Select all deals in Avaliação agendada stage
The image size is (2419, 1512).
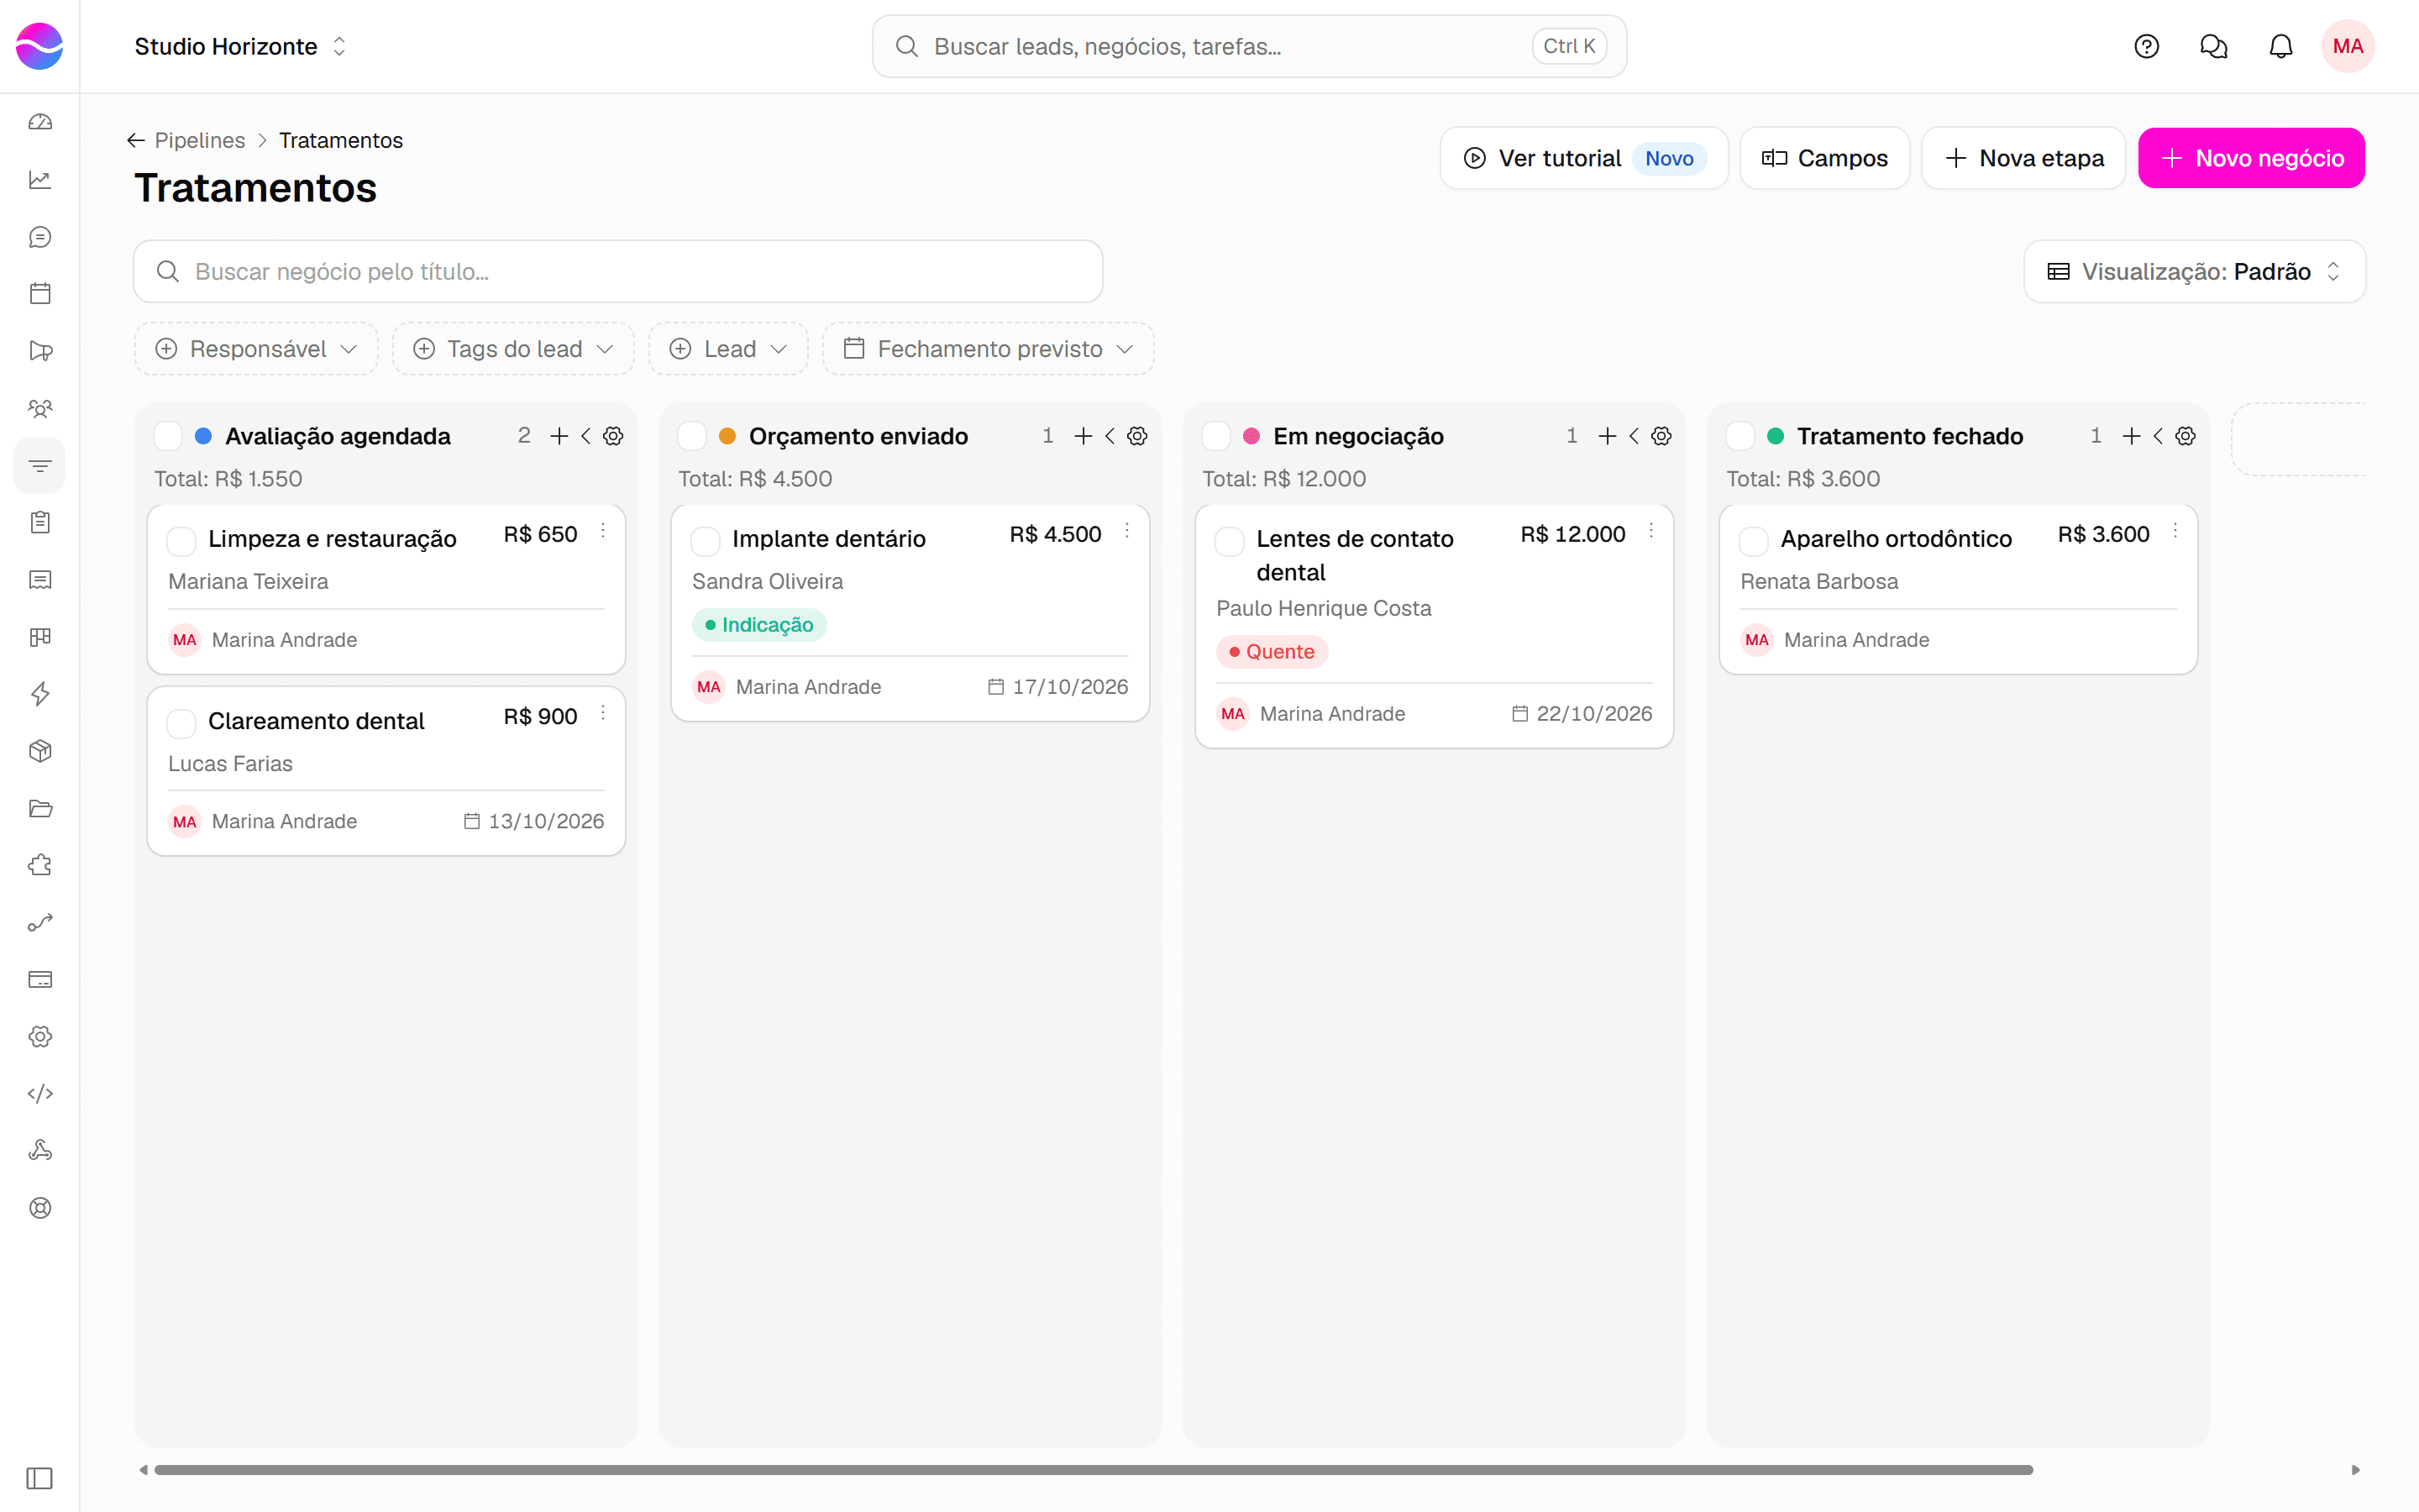tap(168, 436)
